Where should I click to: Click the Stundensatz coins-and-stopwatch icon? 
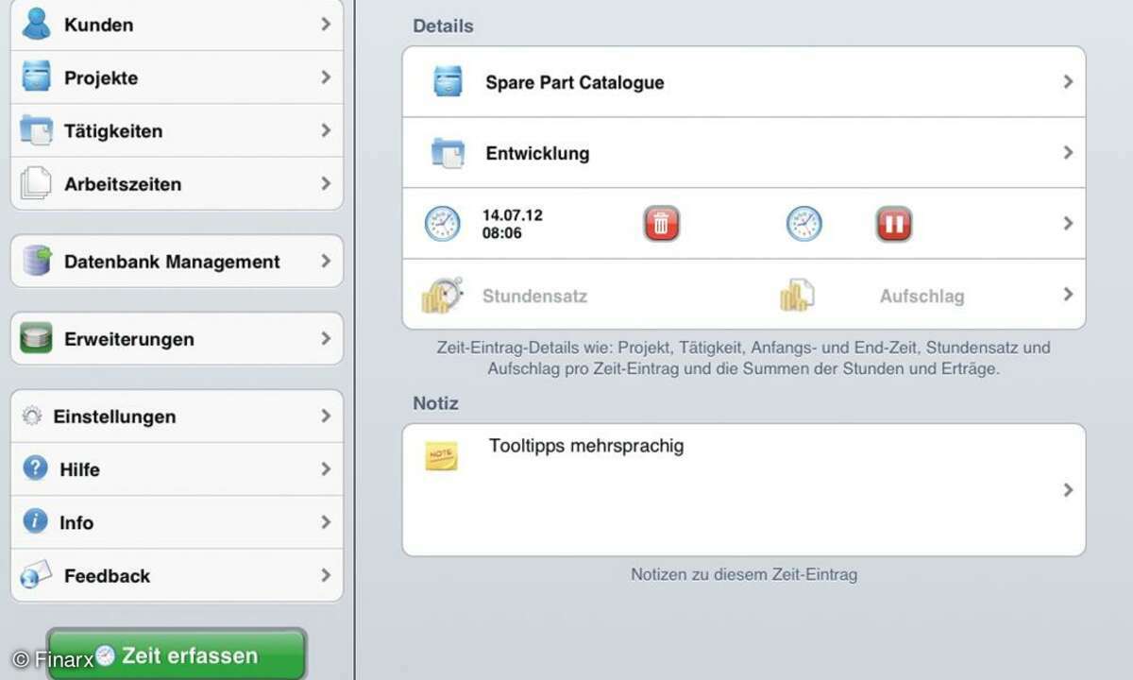(x=442, y=296)
